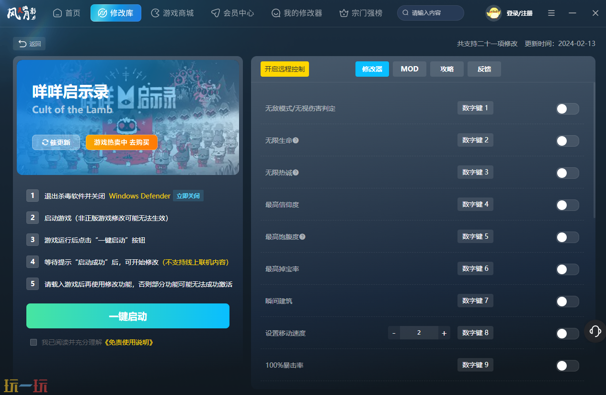Decrease movement speed with minus button
The image size is (606, 395).
pos(394,333)
